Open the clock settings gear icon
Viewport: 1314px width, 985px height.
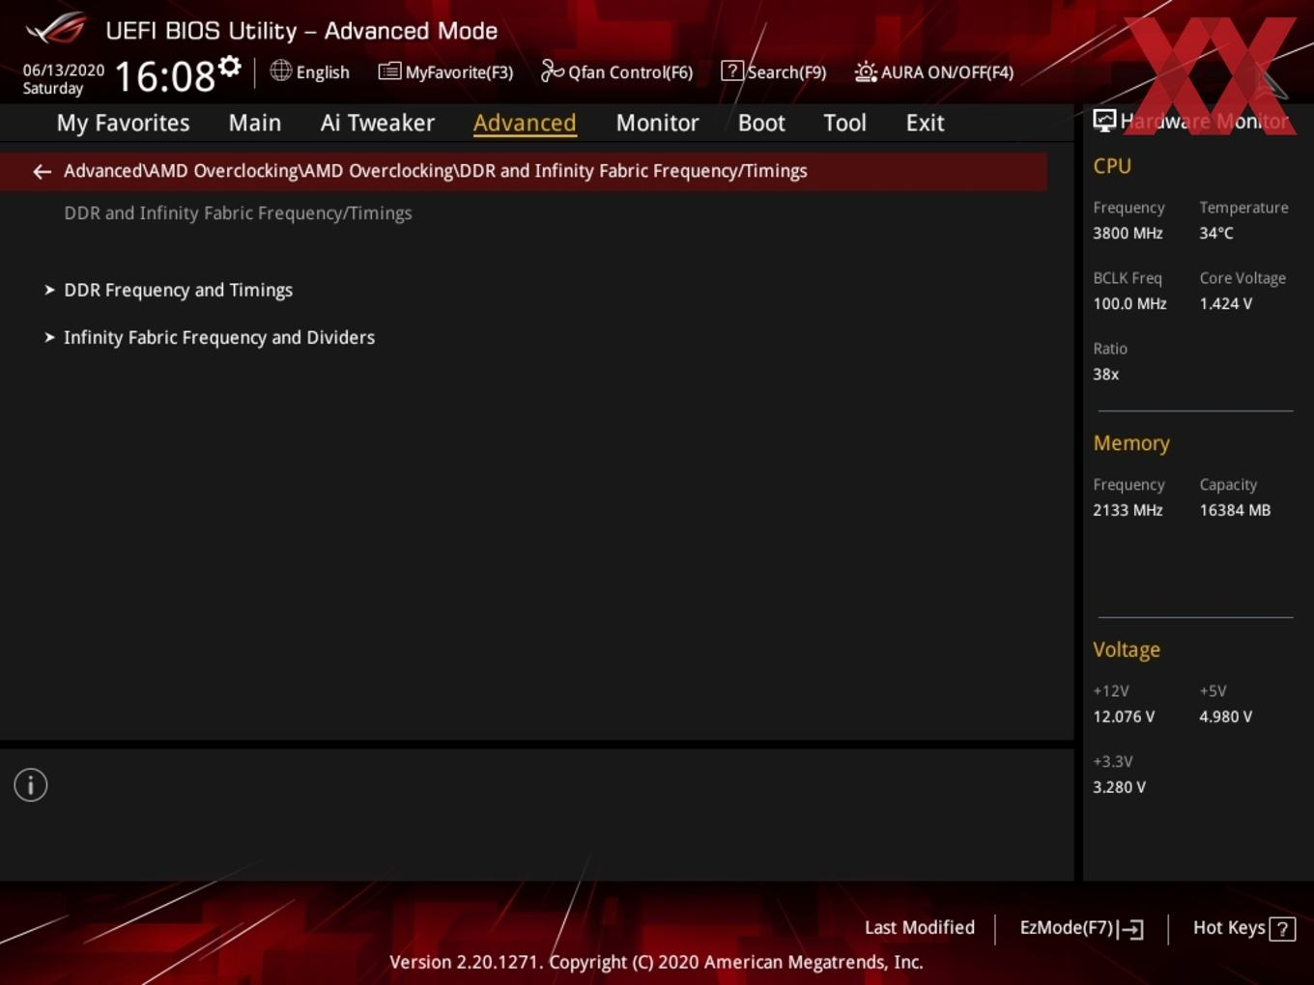click(x=230, y=66)
